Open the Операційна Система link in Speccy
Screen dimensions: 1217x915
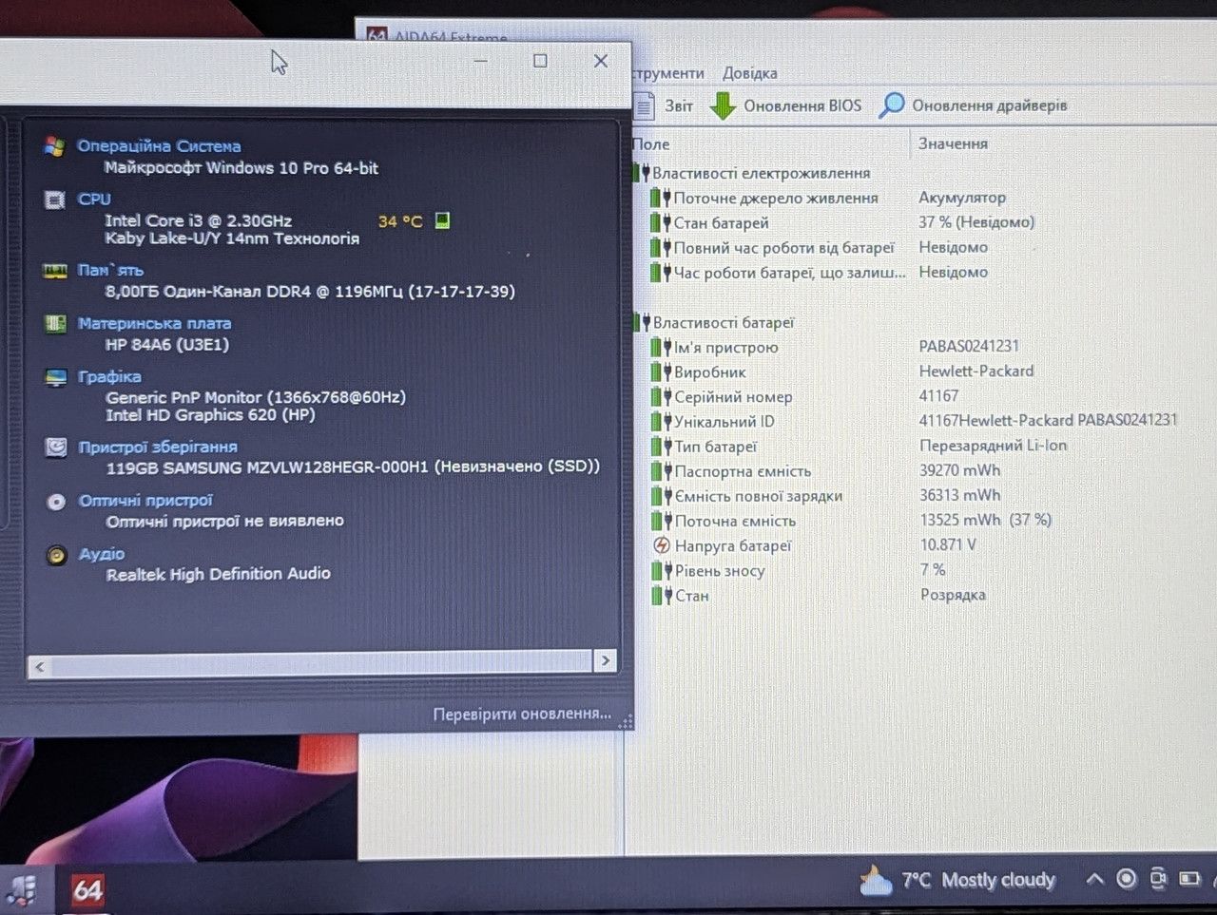pyautogui.click(x=159, y=146)
